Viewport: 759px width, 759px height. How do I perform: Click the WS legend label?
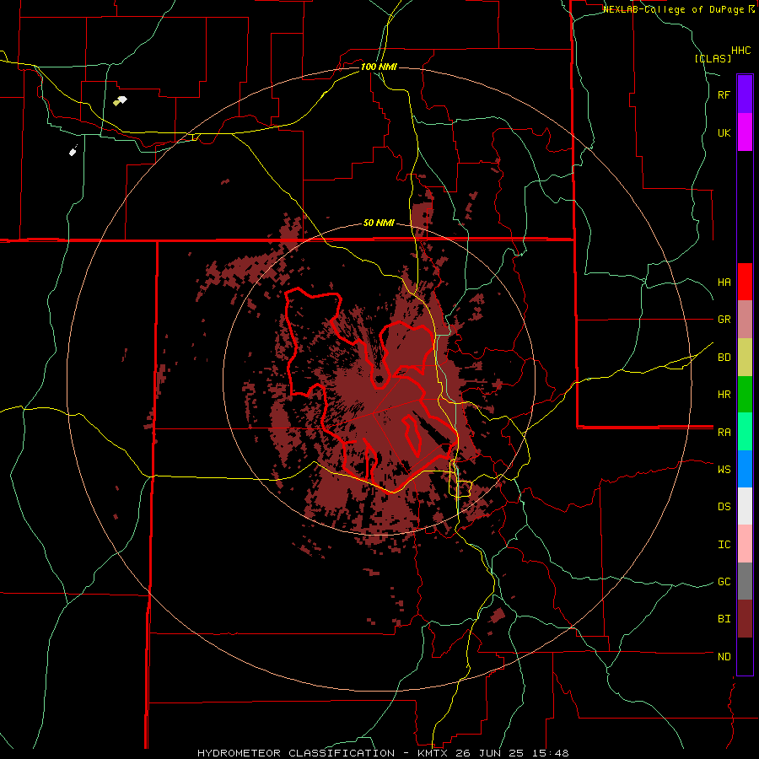(724, 470)
